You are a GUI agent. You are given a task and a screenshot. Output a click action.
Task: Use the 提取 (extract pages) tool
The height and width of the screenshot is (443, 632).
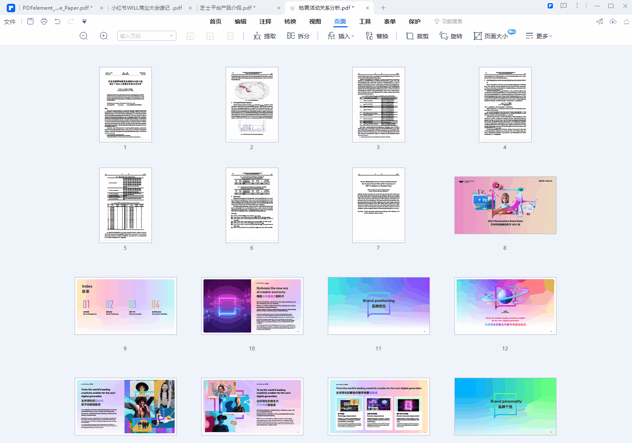tap(265, 36)
